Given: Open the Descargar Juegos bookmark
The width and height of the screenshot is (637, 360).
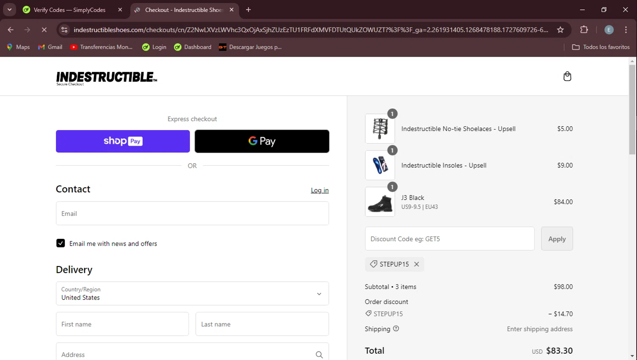Looking at the screenshot, I should (250, 47).
